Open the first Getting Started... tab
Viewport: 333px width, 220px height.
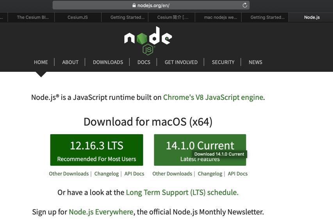click(x=125, y=18)
